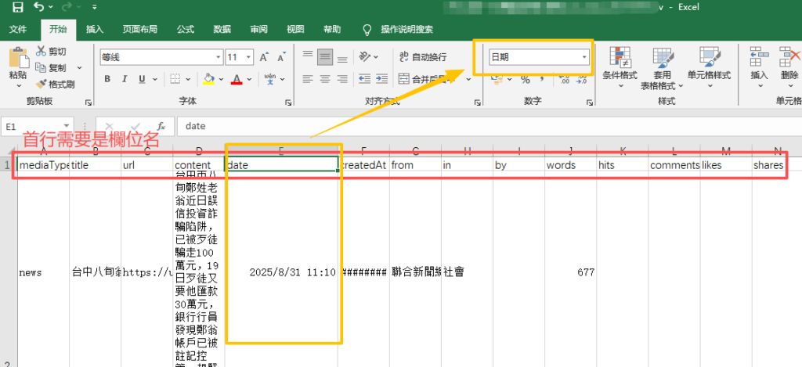Open the 数据 ribbon tab
This screenshot has width=802, height=367.
222,30
